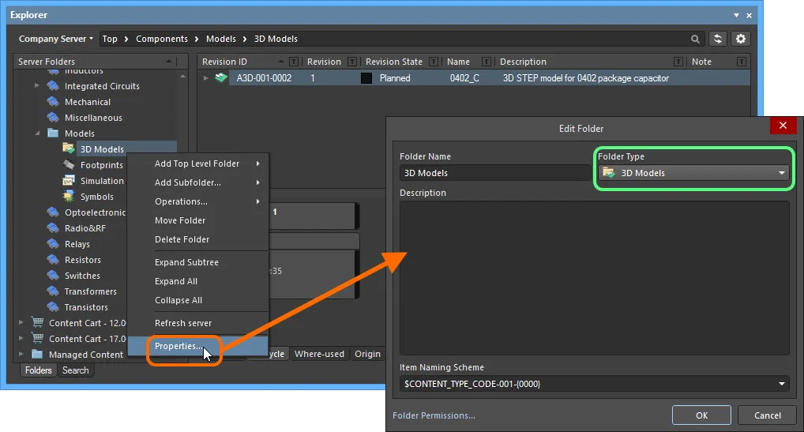This screenshot has height=432, width=804.
Task: Click the Description column filter icon
Action: pos(678,62)
